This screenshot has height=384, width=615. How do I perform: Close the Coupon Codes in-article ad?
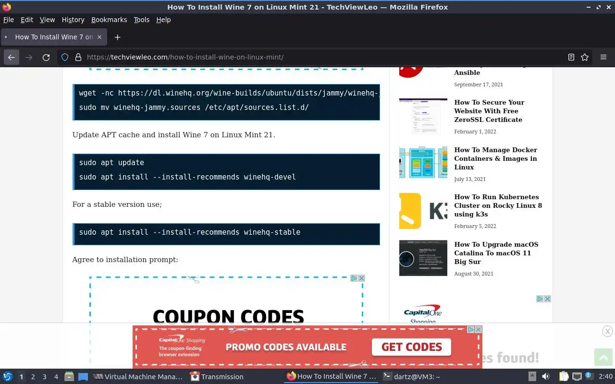[362, 278]
